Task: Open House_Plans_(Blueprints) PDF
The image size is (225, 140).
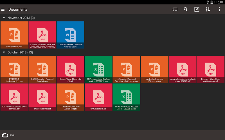Action: tap(70, 69)
